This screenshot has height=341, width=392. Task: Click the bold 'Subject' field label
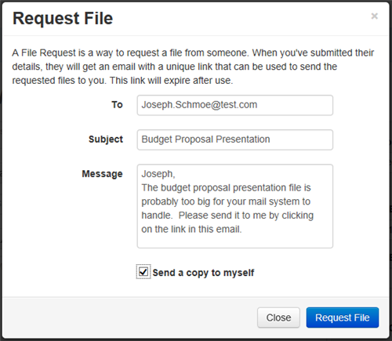[106, 140]
